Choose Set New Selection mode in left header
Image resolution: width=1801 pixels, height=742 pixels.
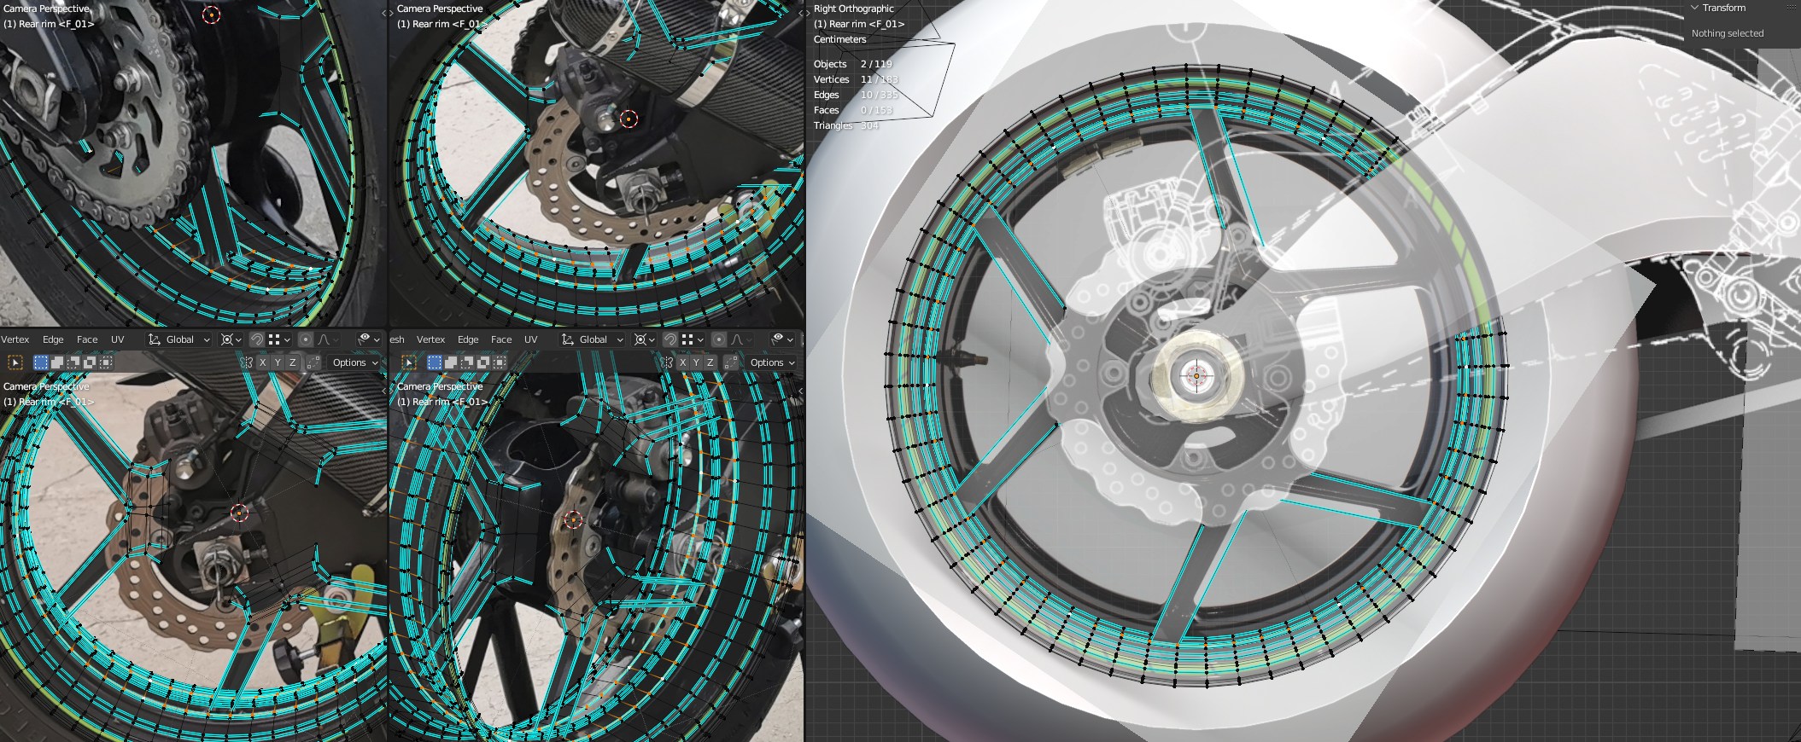click(40, 362)
